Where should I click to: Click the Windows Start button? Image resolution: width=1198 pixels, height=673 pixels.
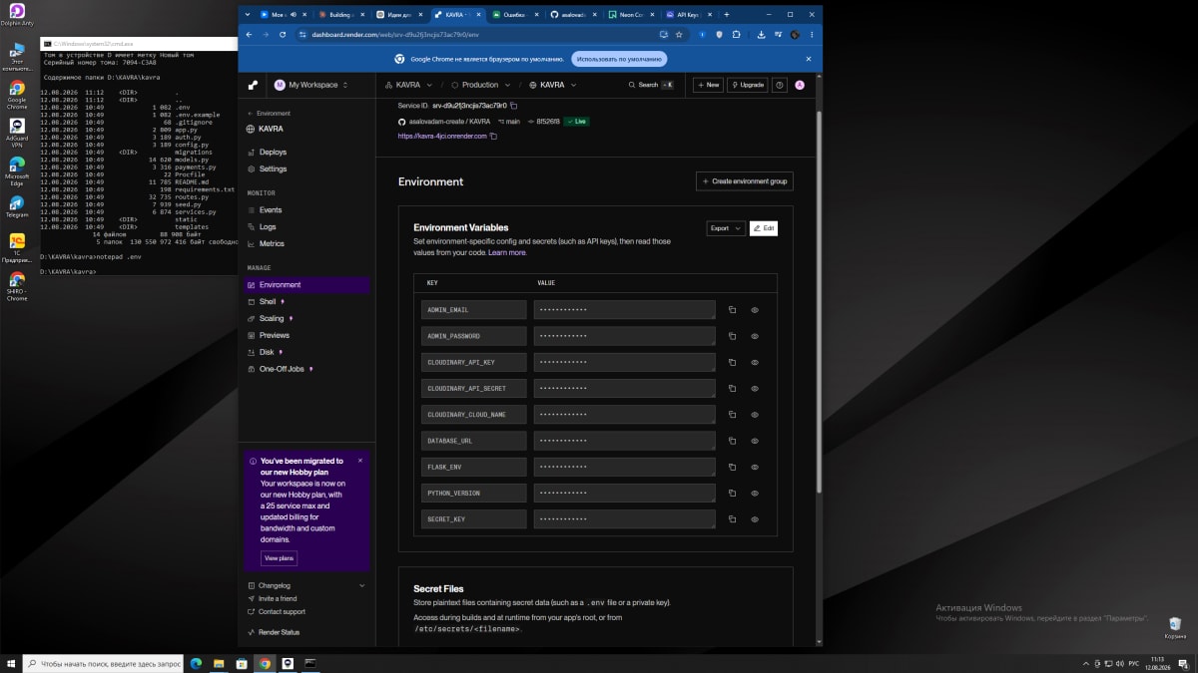pyautogui.click(x=10, y=663)
